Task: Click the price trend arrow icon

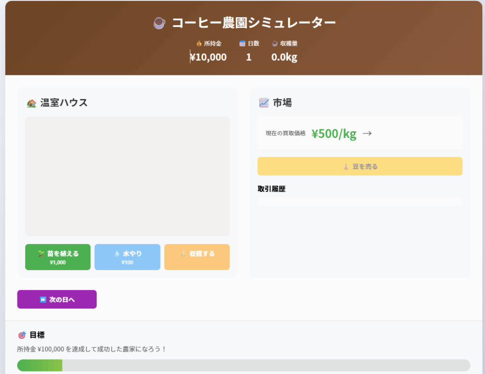Action: (x=367, y=134)
